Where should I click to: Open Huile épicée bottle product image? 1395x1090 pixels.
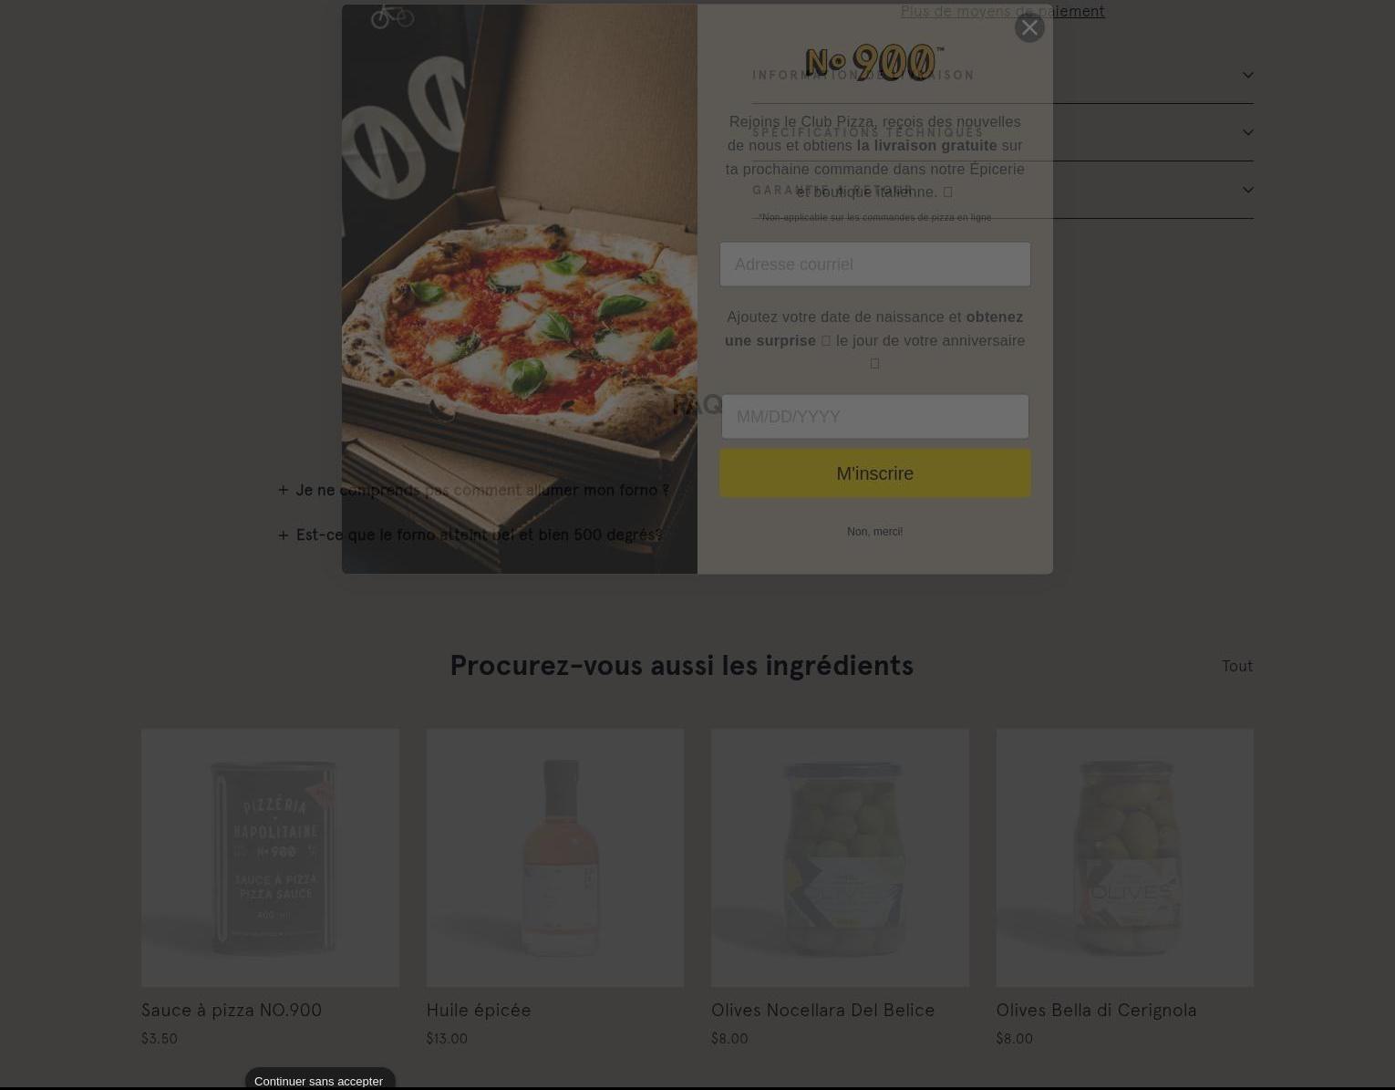(x=555, y=857)
